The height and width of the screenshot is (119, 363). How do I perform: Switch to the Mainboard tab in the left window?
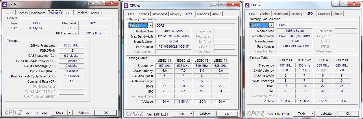[x=38, y=13]
